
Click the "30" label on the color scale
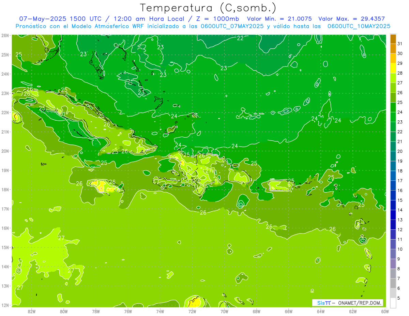400,54
